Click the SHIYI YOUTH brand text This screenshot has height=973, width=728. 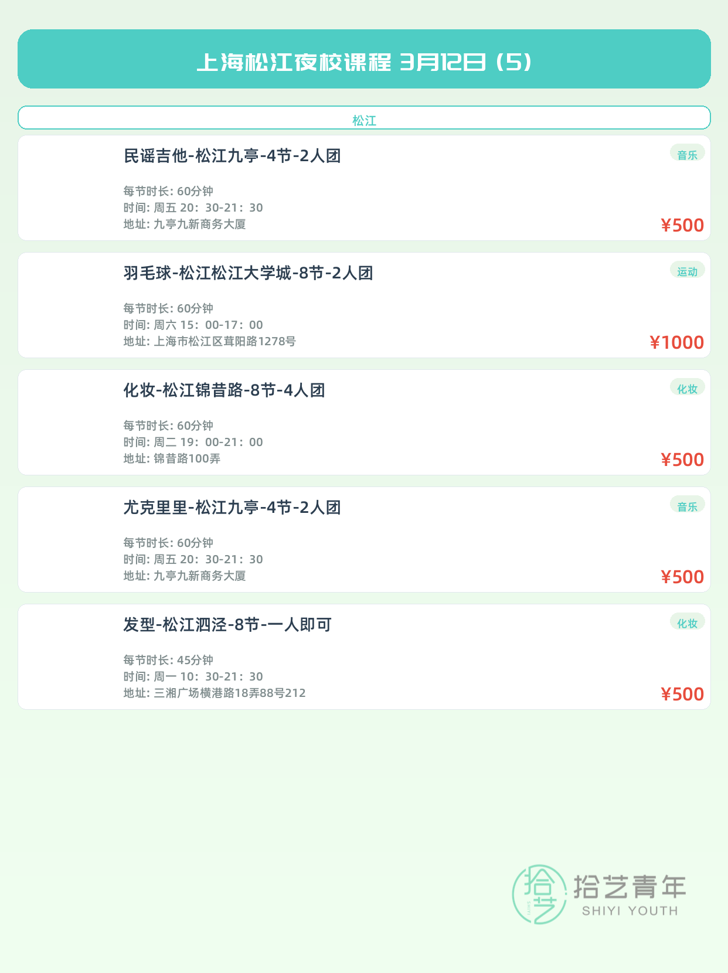(x=630, y=911)
